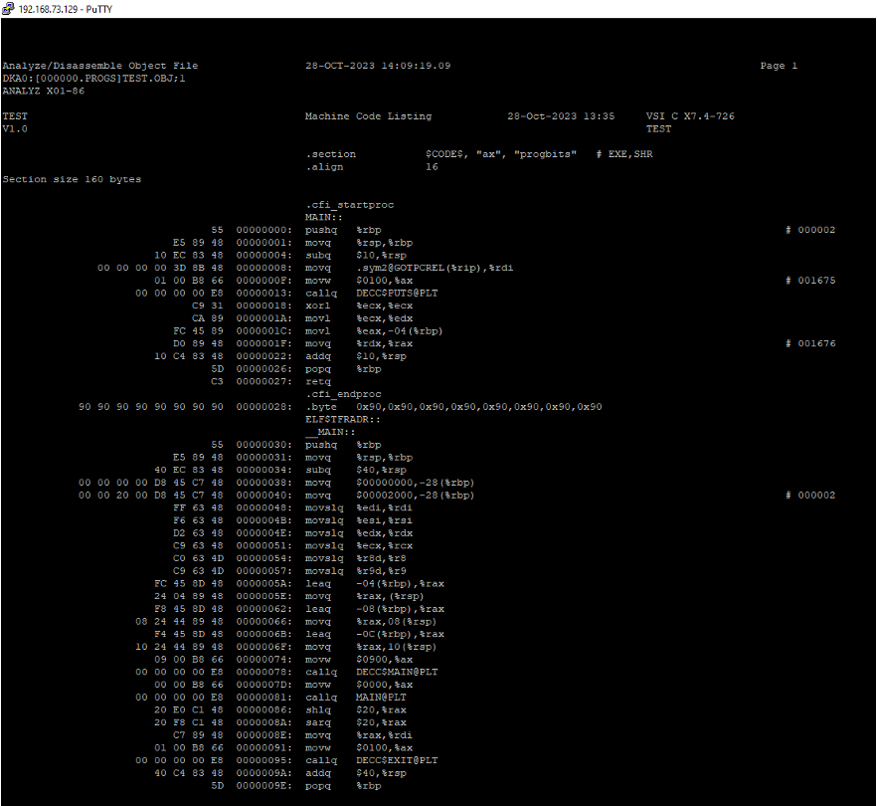Viewport: 877px width, 806px height.
Task: Open the PuTTY system menu icon
Action: click(9, 9)
